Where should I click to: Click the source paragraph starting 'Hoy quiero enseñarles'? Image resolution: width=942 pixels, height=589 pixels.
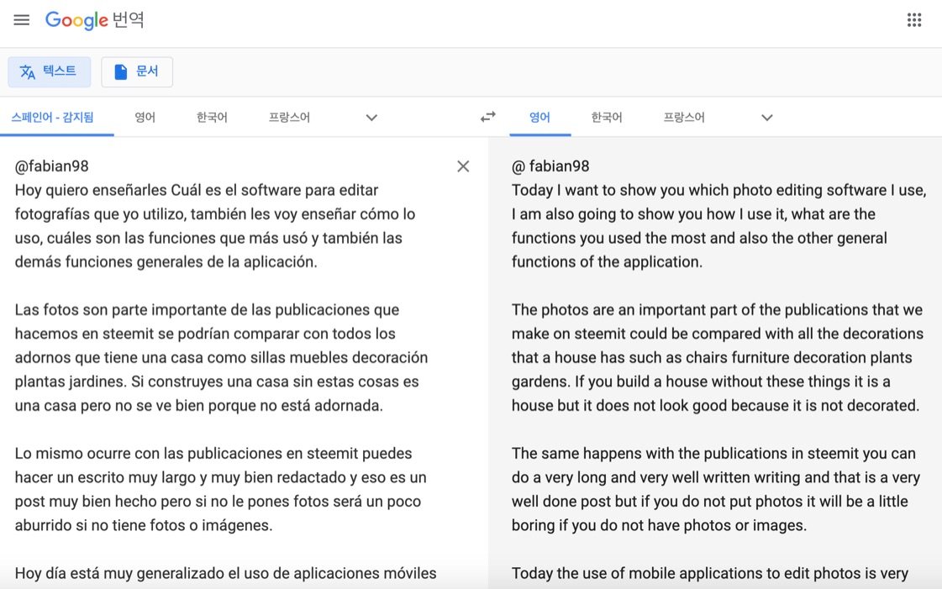[x=215, y=226]
